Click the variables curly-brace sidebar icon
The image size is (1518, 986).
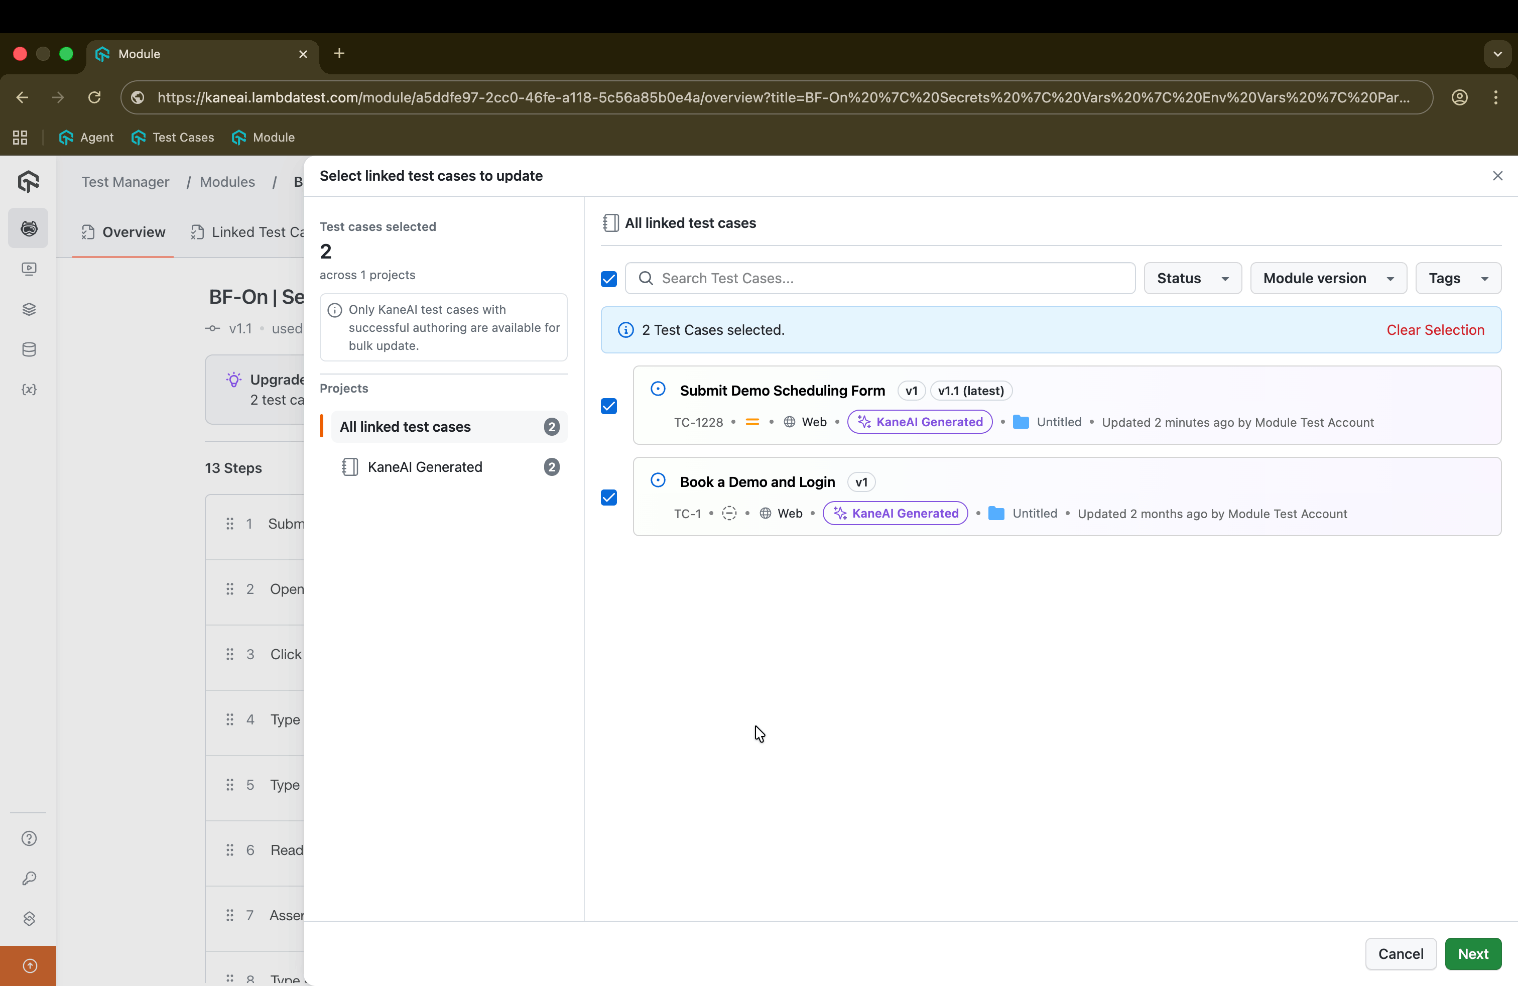[29, 390]
